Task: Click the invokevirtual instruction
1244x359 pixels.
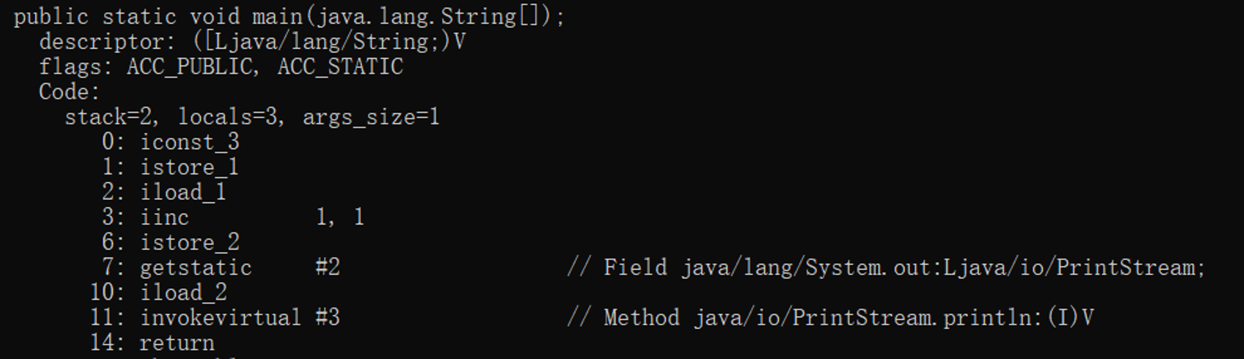Action: (221, 317)
